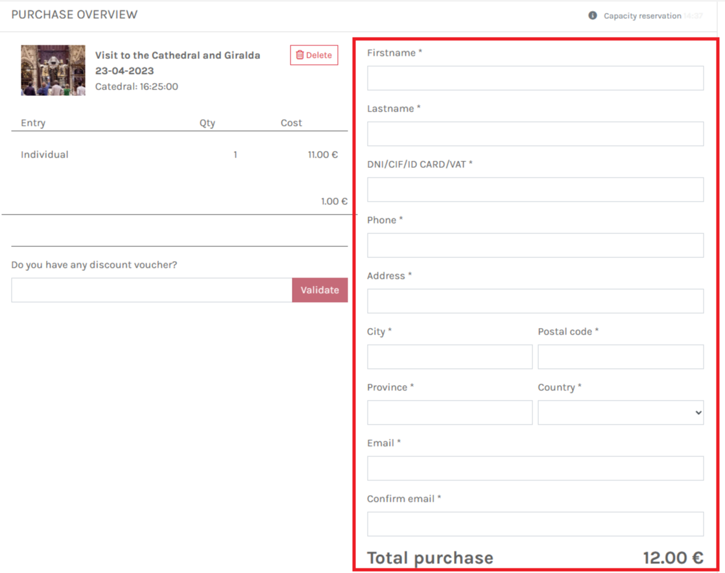Click the 'Do you have any discount voucher?' text

pyautogui.click(x=94, y=264)
